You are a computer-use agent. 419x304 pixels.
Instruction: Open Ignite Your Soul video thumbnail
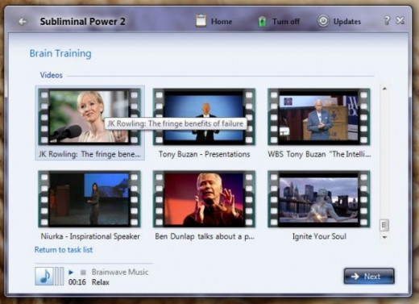319,199
